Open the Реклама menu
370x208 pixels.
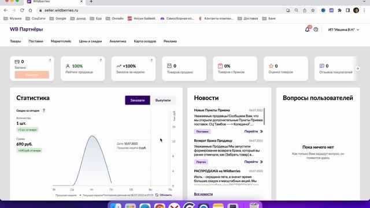[x=170, y=41]
